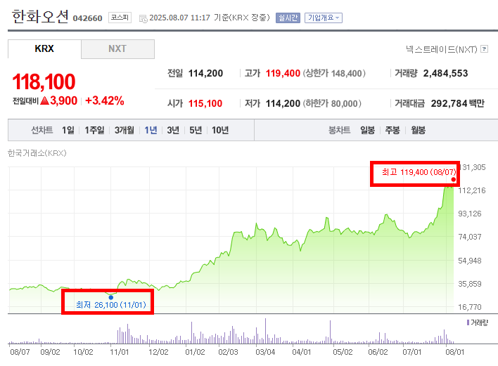This screenshot has height=366, width=498.
Task: Click the 시가 value 115,100
Action: coord(205,103)
